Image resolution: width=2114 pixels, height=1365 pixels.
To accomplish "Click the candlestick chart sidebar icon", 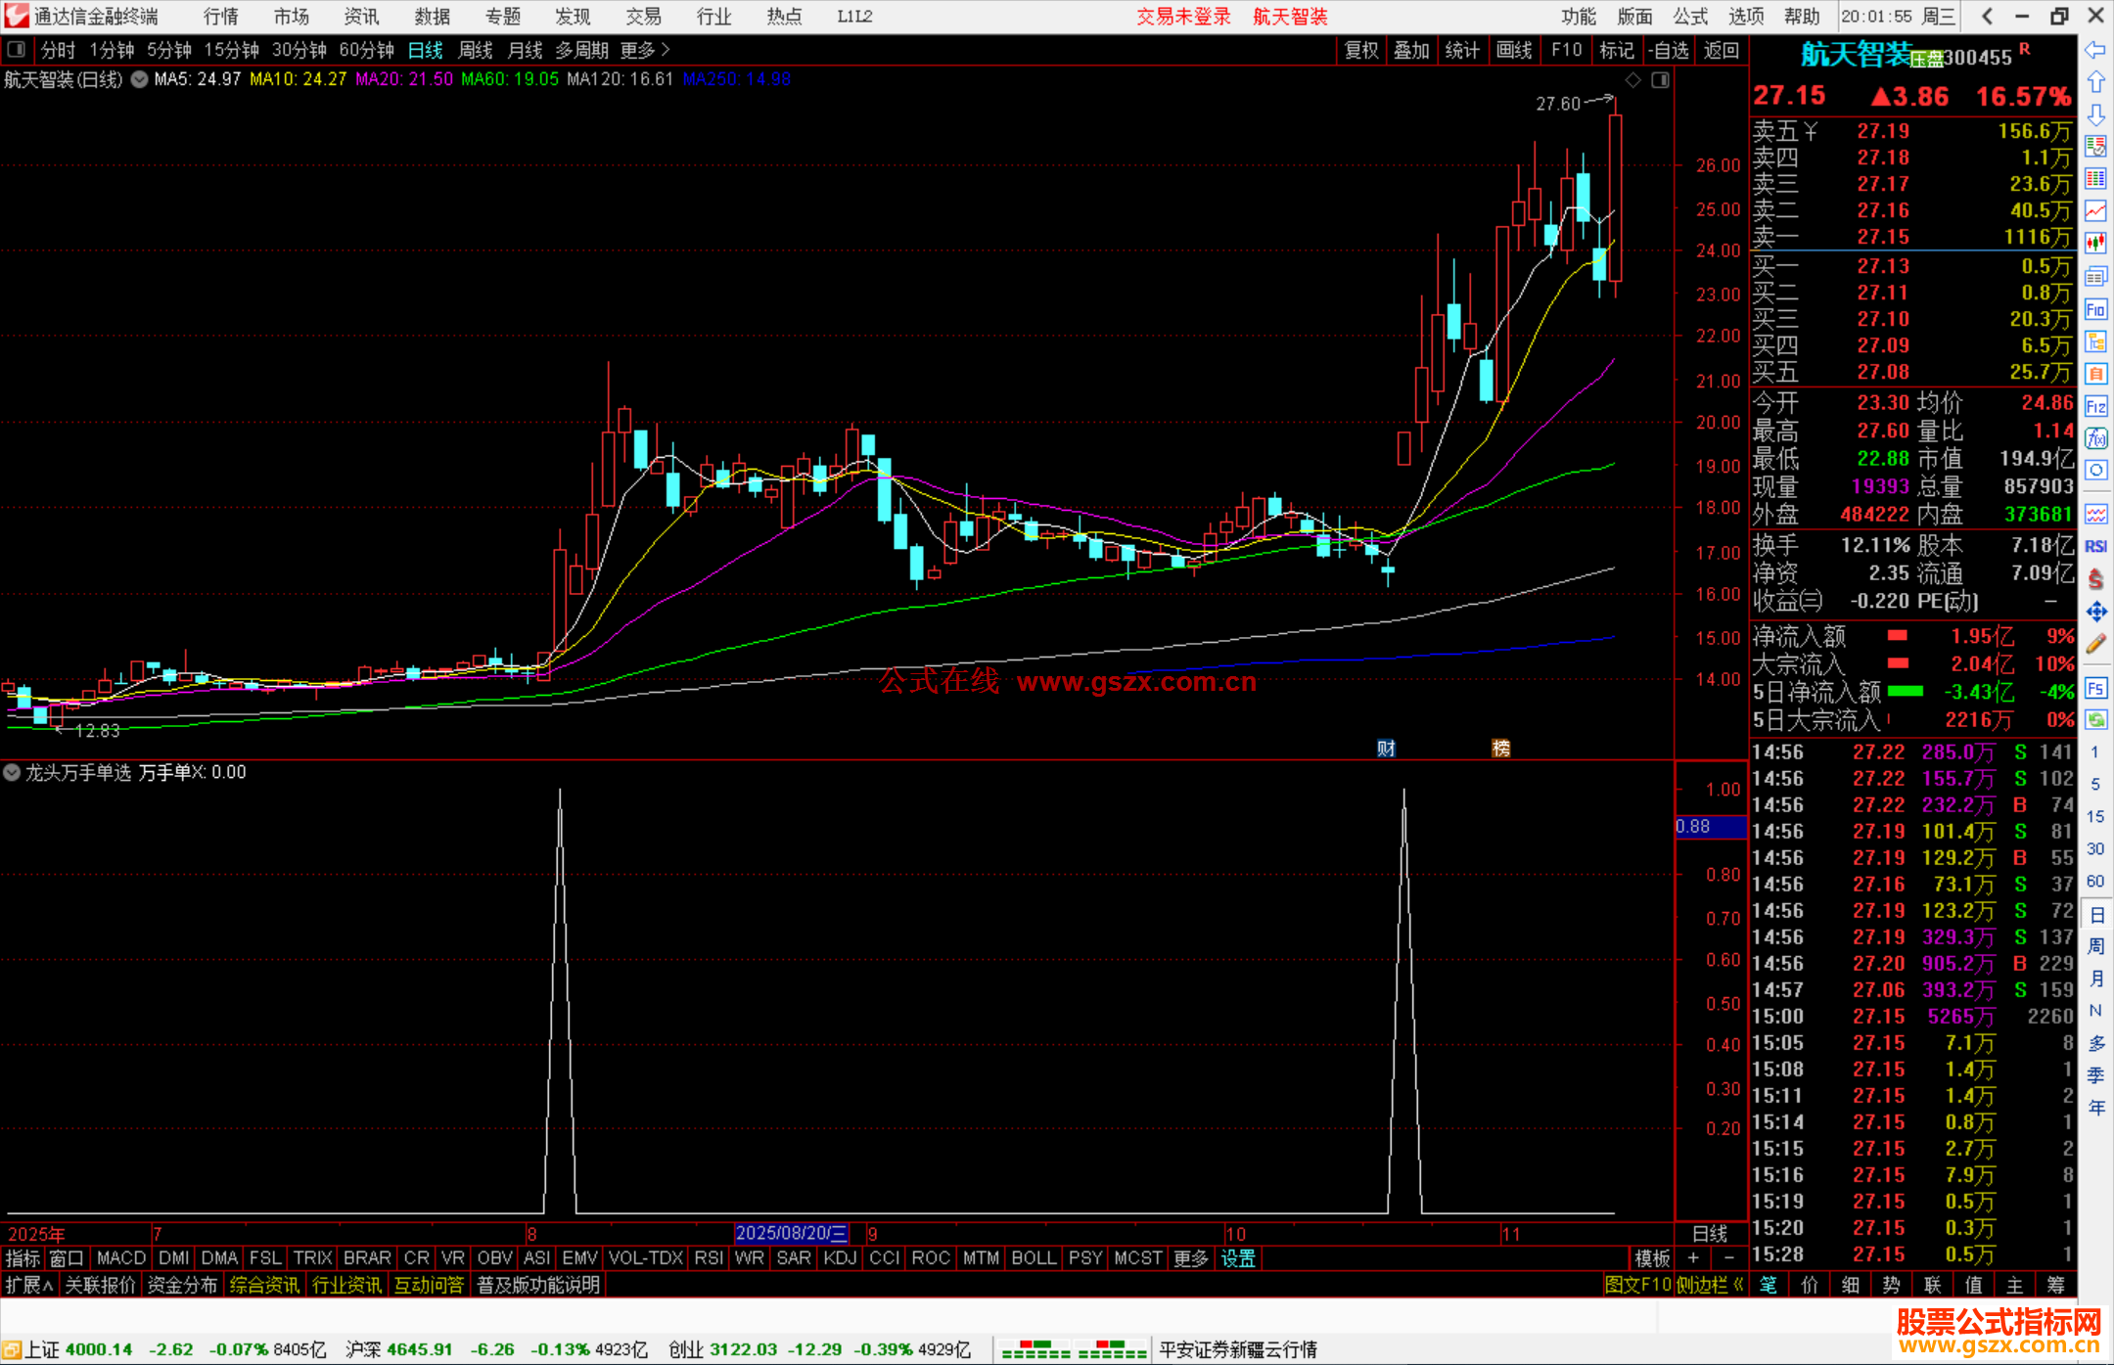I will (x=2094, y=243).
